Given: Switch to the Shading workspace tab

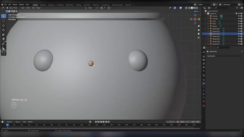Looking at the screenshot, I should (79, 5).
